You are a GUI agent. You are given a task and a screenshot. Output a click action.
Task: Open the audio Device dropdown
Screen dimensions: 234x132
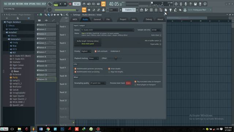click(107, 30)
